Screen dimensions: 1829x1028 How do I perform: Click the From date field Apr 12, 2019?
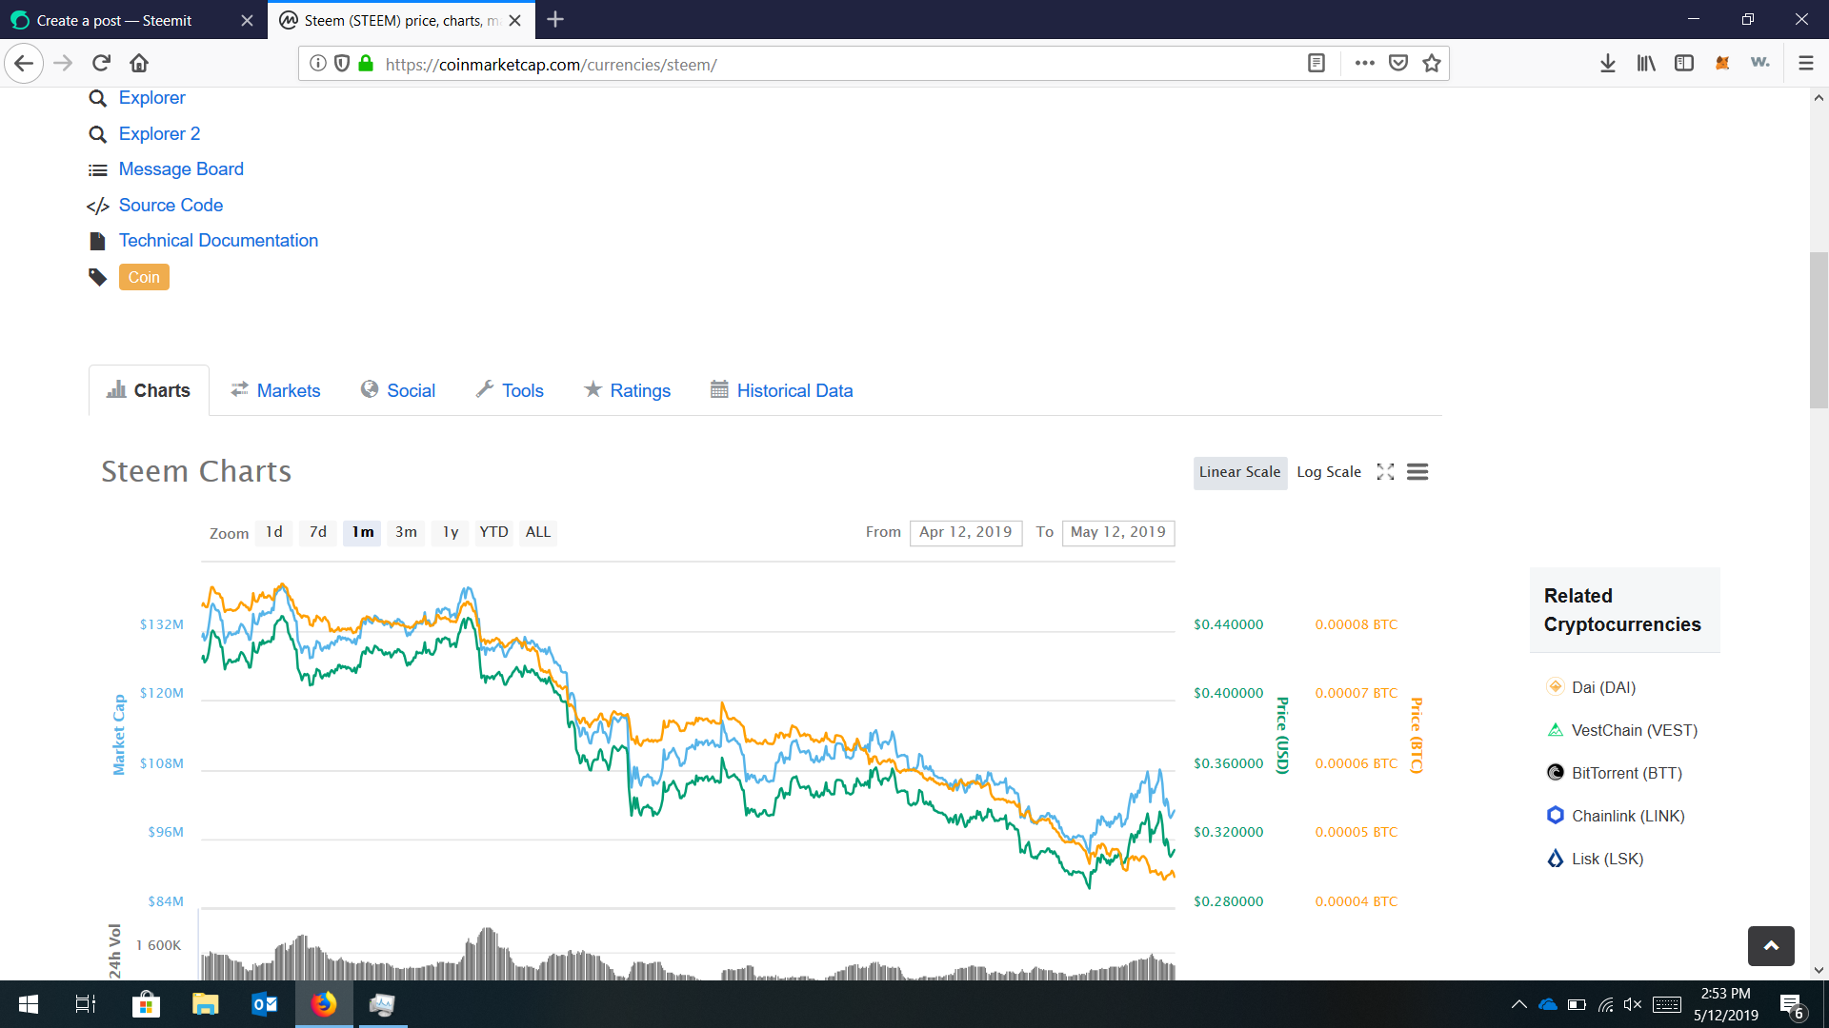[965, 532]
